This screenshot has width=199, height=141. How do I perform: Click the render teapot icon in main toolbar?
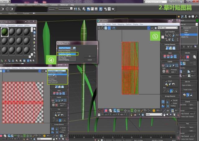point(113,9)
